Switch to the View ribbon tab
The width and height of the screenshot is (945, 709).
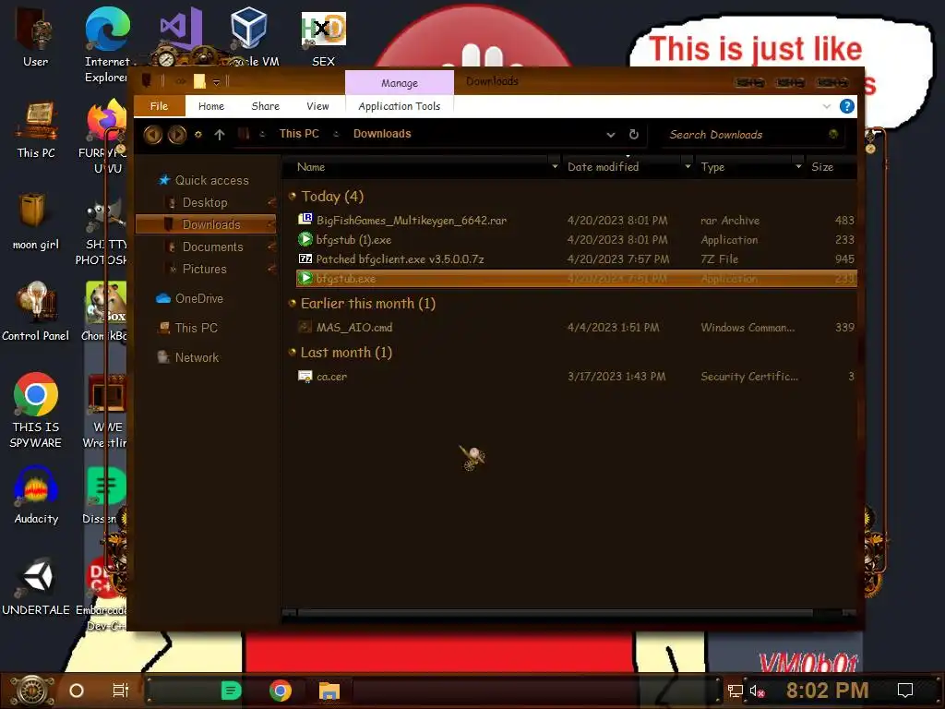coord(317,106)
